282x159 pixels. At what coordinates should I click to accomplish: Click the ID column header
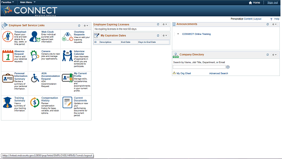pyautogui.click(x=96, y=42)
